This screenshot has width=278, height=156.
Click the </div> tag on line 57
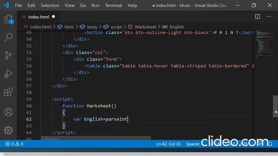pyautogui.click(x=60, y=86)
